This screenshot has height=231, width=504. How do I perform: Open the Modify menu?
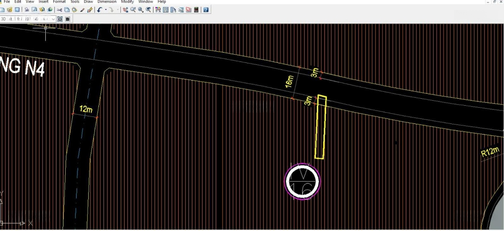tap(127, 2)
